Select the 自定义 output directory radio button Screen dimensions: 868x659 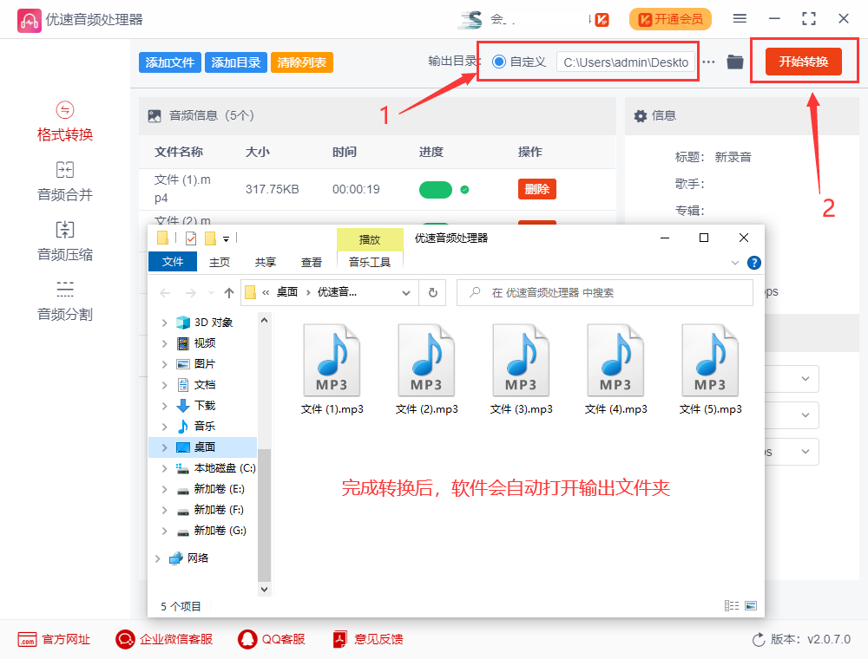click(x=499, y=62)
